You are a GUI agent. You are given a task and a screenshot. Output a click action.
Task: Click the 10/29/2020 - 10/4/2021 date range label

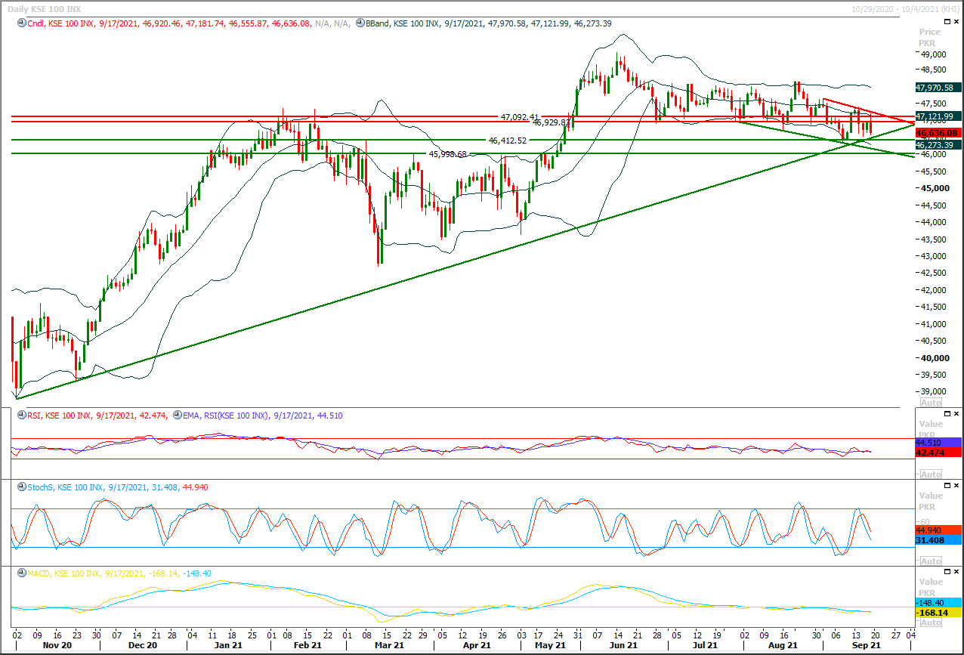tap(905, 8)
